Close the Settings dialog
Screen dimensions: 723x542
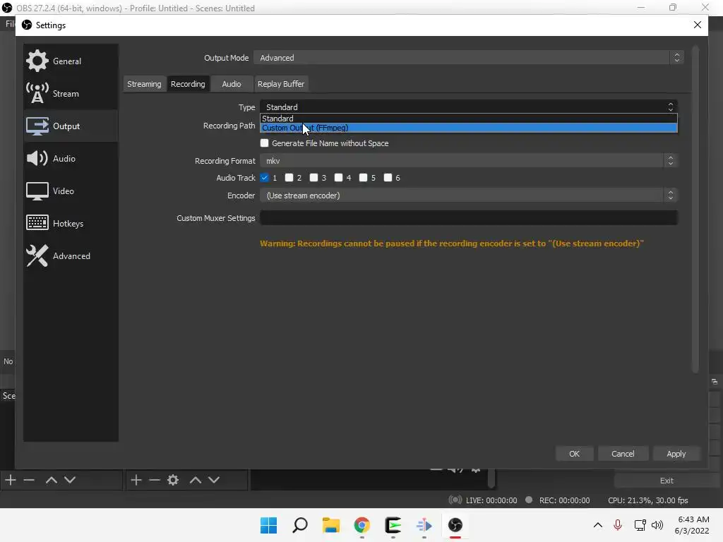tap(698, 25)
